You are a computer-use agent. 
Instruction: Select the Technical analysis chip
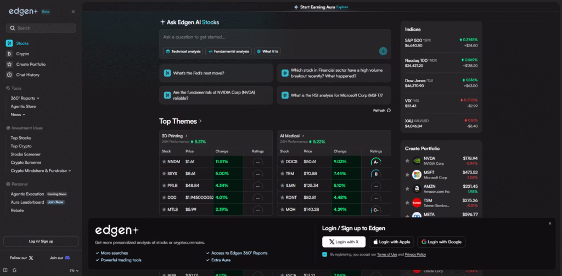pos(183,51)
